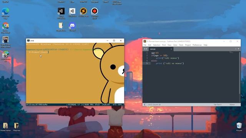Image resolution: width=246 pixels, height=138 pixels.
Task: Open the View menu
Action: pyautogui.click(x=170, y=45)
